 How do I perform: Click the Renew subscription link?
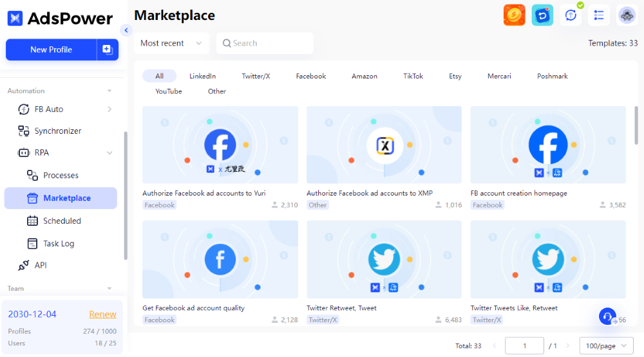coord(102,314)
